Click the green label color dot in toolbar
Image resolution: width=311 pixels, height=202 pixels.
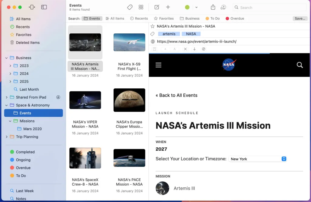(187, 7)
